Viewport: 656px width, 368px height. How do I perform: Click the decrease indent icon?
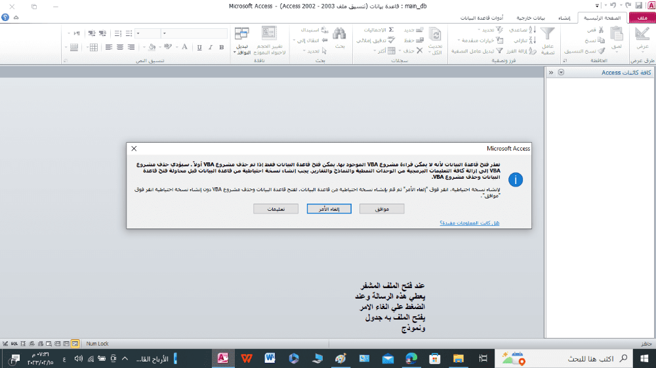pos(102,33)
